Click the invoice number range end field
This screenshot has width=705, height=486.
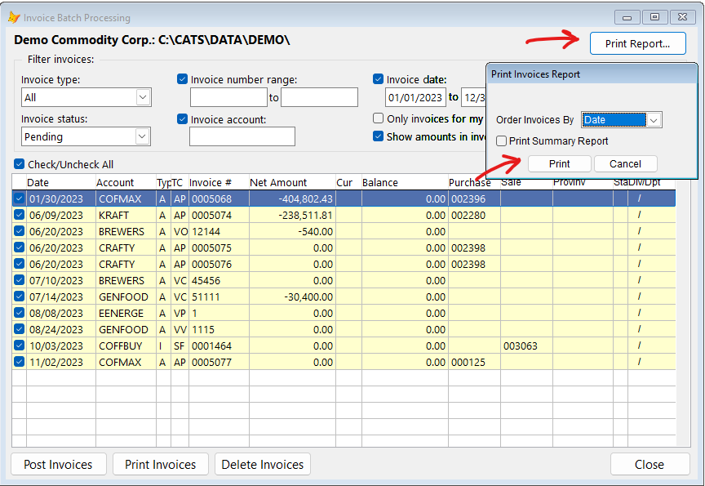(x=319, y=97)
